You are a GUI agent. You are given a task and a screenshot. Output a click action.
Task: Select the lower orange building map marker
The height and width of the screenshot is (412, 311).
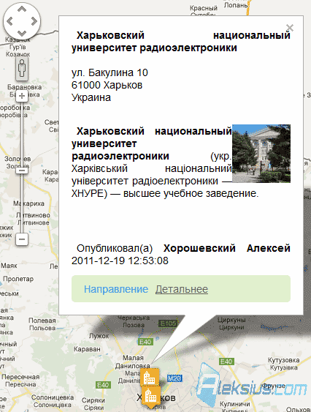(151, 395)
